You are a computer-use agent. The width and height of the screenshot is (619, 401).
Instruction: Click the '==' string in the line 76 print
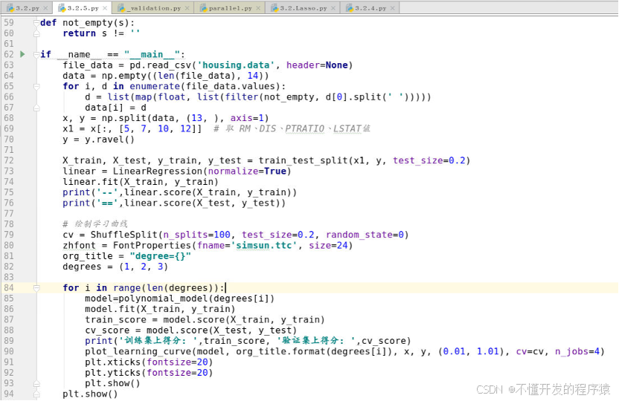[107, 203]
